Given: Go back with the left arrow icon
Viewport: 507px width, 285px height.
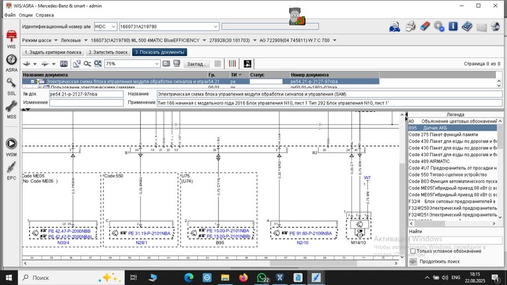Looking at the screenshot, I should [x=27, y=64].
